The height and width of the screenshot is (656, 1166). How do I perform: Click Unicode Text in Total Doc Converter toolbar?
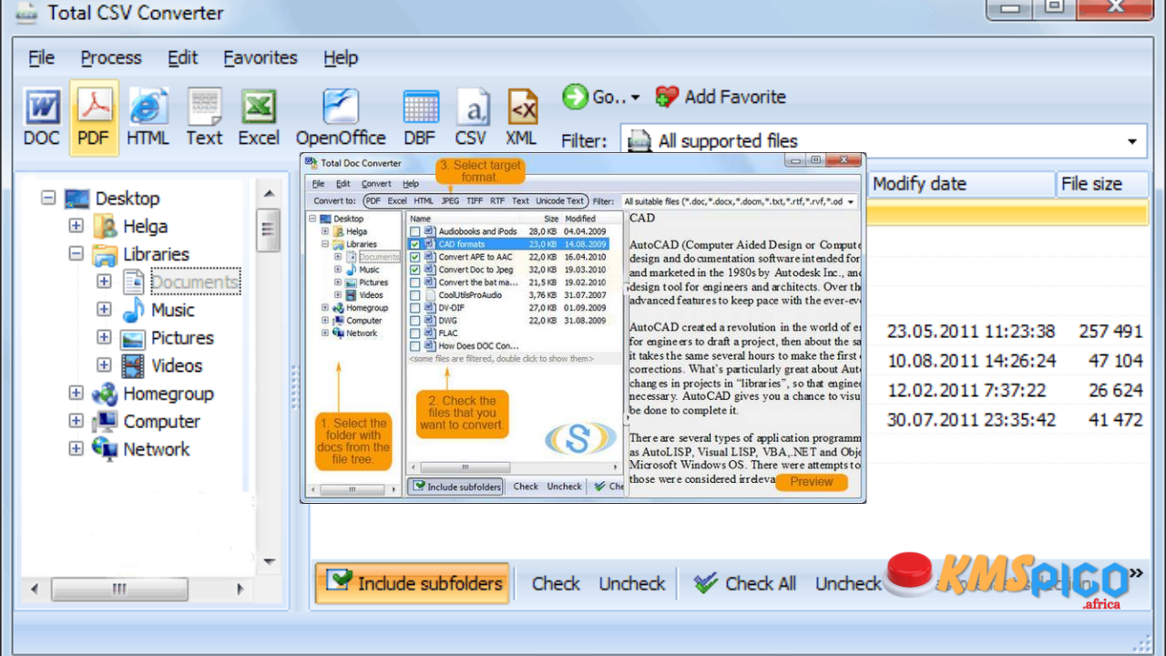click(x=559, y=200)
